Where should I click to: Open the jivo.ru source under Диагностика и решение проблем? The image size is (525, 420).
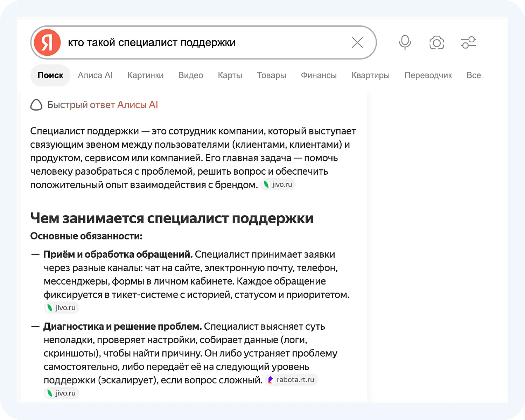click(x=62, y=393)
